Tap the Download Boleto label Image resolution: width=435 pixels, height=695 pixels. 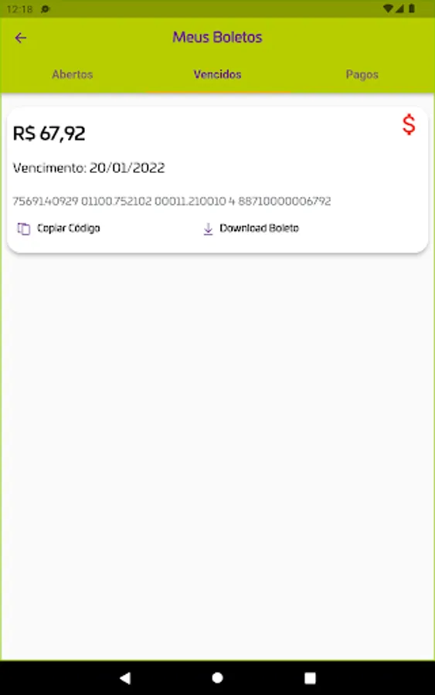tap(260, 228)
